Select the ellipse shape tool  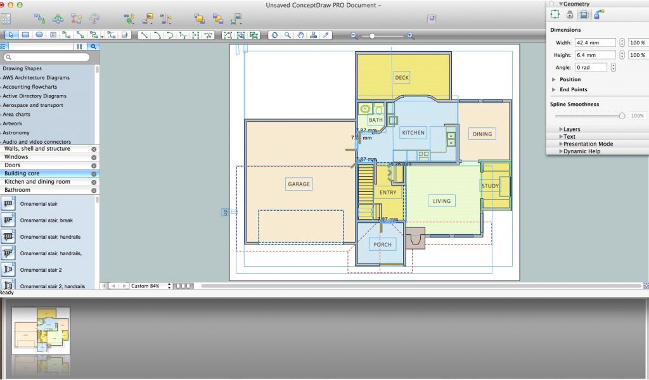(x=39, y=35)
